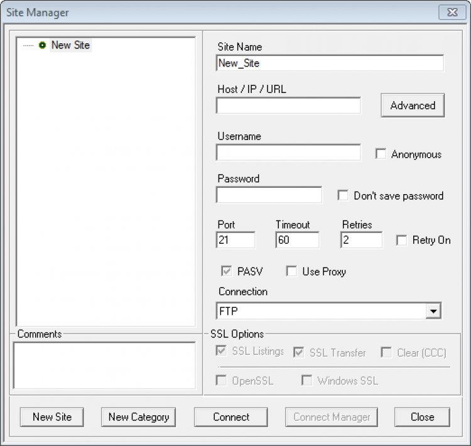The image size is (471, 446).
Task: Click the Connect button
Action: 231,417
